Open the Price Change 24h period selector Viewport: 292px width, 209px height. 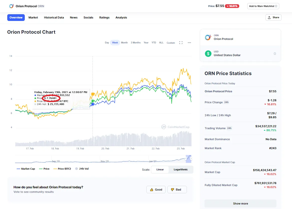[226, 102]
